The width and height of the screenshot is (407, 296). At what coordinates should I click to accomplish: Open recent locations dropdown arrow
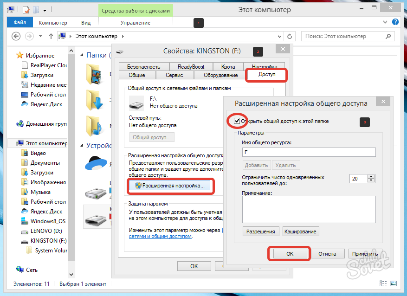click(40, 36)
